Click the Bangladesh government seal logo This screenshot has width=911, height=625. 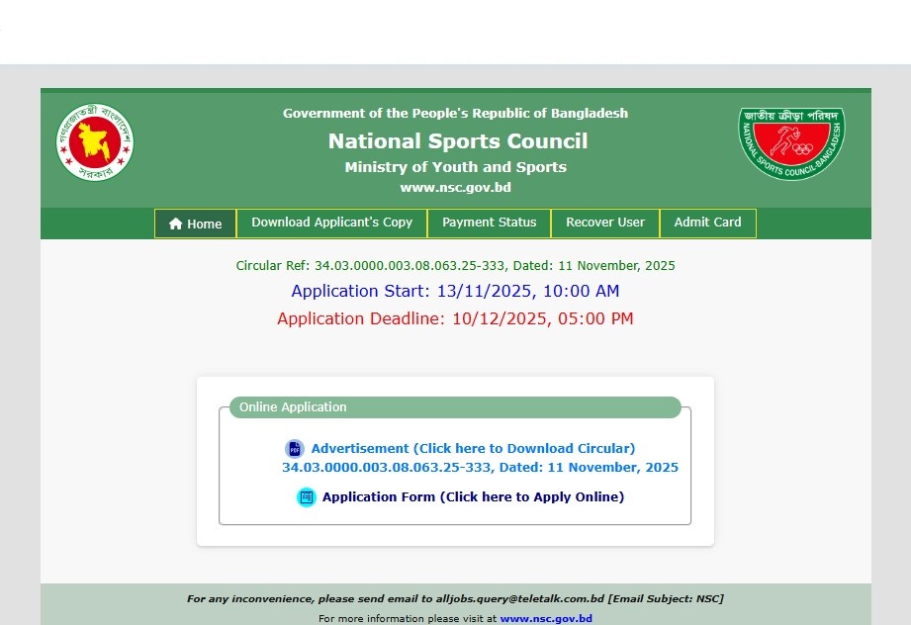[95, 143]
